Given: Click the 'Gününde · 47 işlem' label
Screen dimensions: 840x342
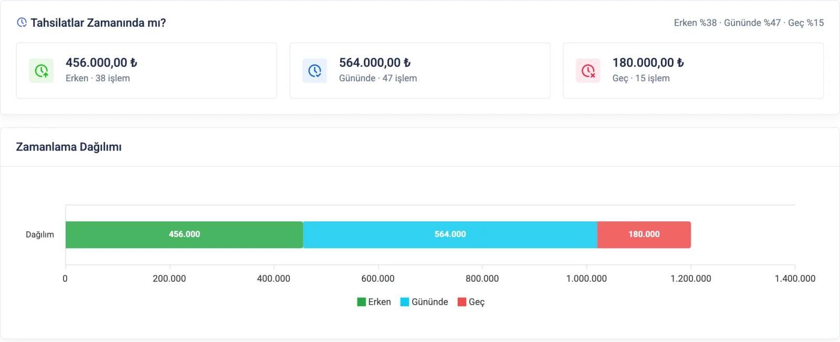Looking at the screenshot, I should pos(378,78).
